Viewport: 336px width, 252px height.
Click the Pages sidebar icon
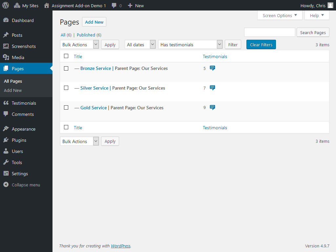6,68
